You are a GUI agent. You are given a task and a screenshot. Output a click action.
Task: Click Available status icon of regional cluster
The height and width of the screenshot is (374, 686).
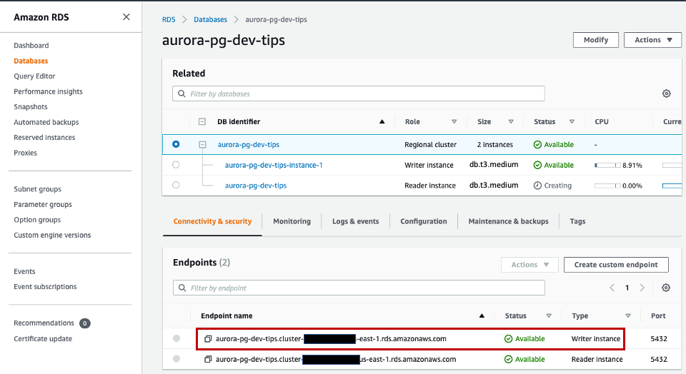click(x=537, y=145)
